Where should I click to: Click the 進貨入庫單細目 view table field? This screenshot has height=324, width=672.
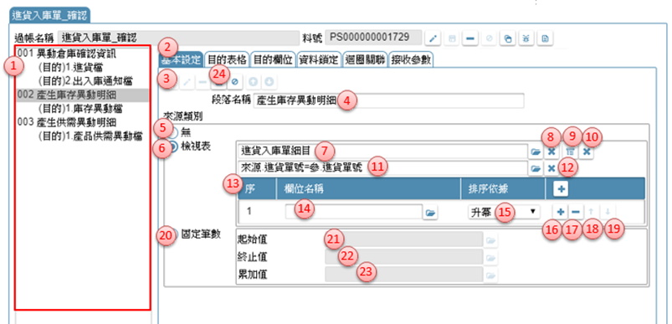click(x=382, y=152)
